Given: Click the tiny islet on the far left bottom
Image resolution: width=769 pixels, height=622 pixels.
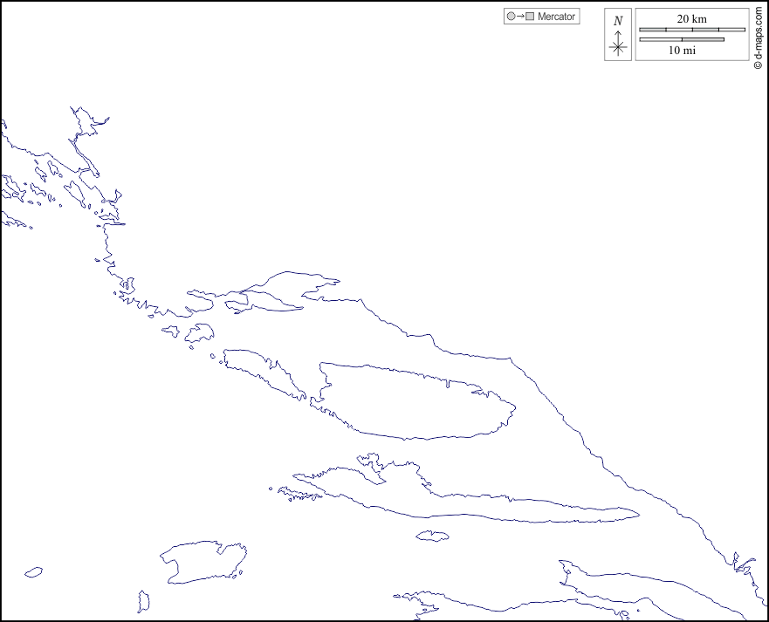Looking at the screenshot, I should click(33, 572).
